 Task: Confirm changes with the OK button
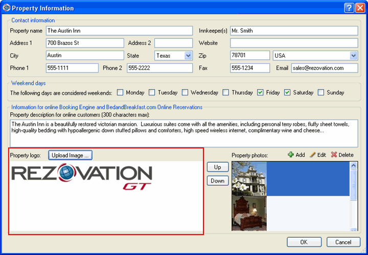coord(304,242)
